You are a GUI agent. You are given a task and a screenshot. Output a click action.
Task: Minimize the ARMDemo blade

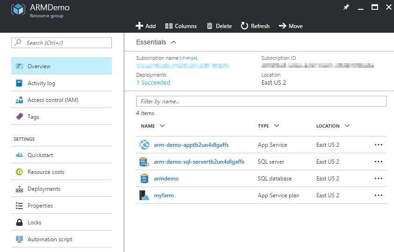tap(361, 9)
